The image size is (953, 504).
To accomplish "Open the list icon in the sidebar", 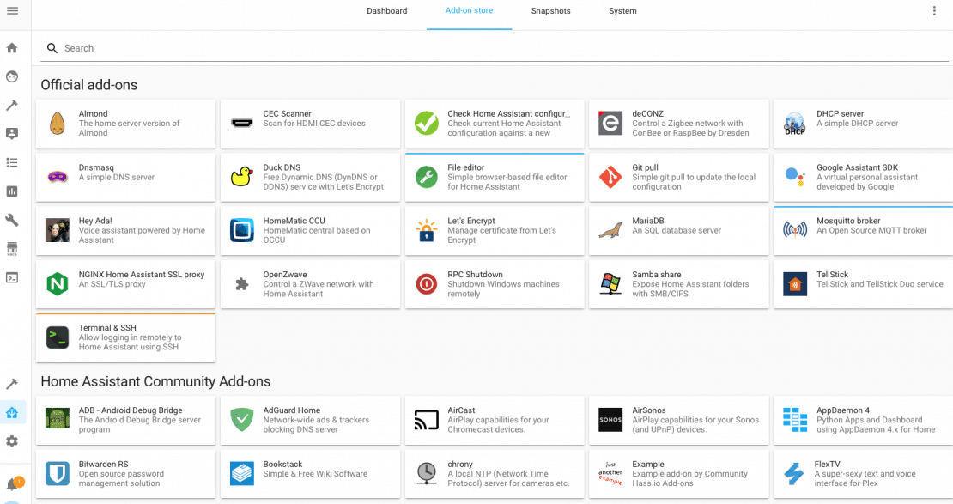I will 12,162.
